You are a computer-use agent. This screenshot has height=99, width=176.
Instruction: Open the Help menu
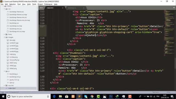56,4
